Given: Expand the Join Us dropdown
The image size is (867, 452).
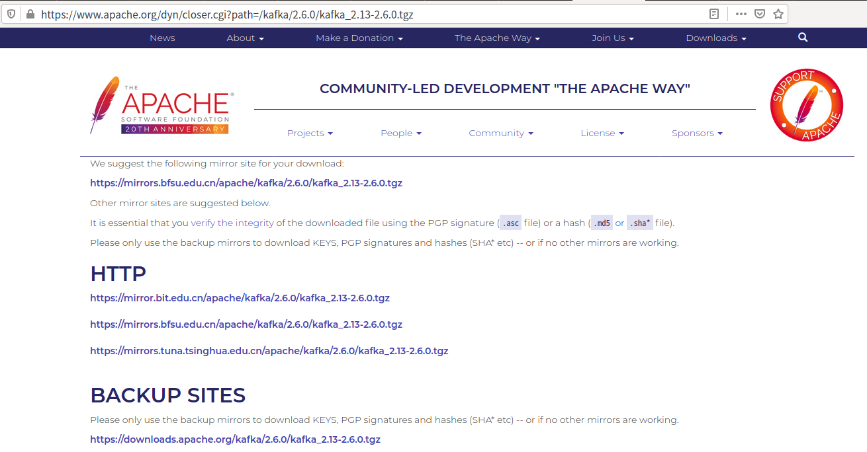Looking at the screenshot, I should tap(613, 38).
